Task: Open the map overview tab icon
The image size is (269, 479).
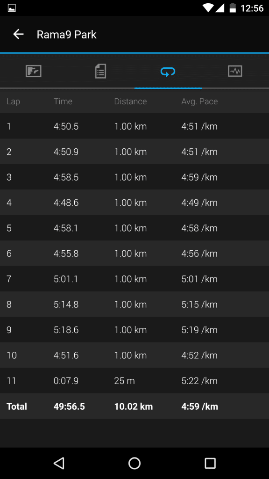Action: (34, 71)
